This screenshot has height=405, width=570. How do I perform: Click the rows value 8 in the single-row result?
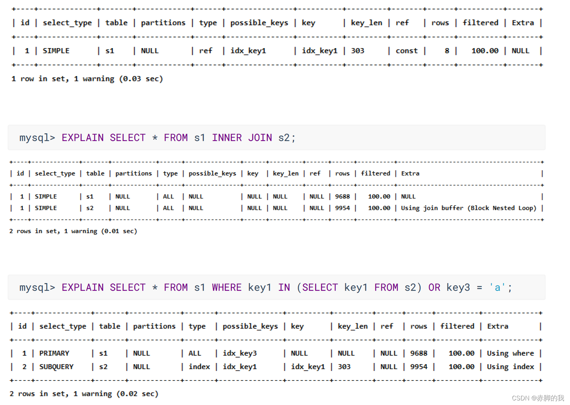447,51
